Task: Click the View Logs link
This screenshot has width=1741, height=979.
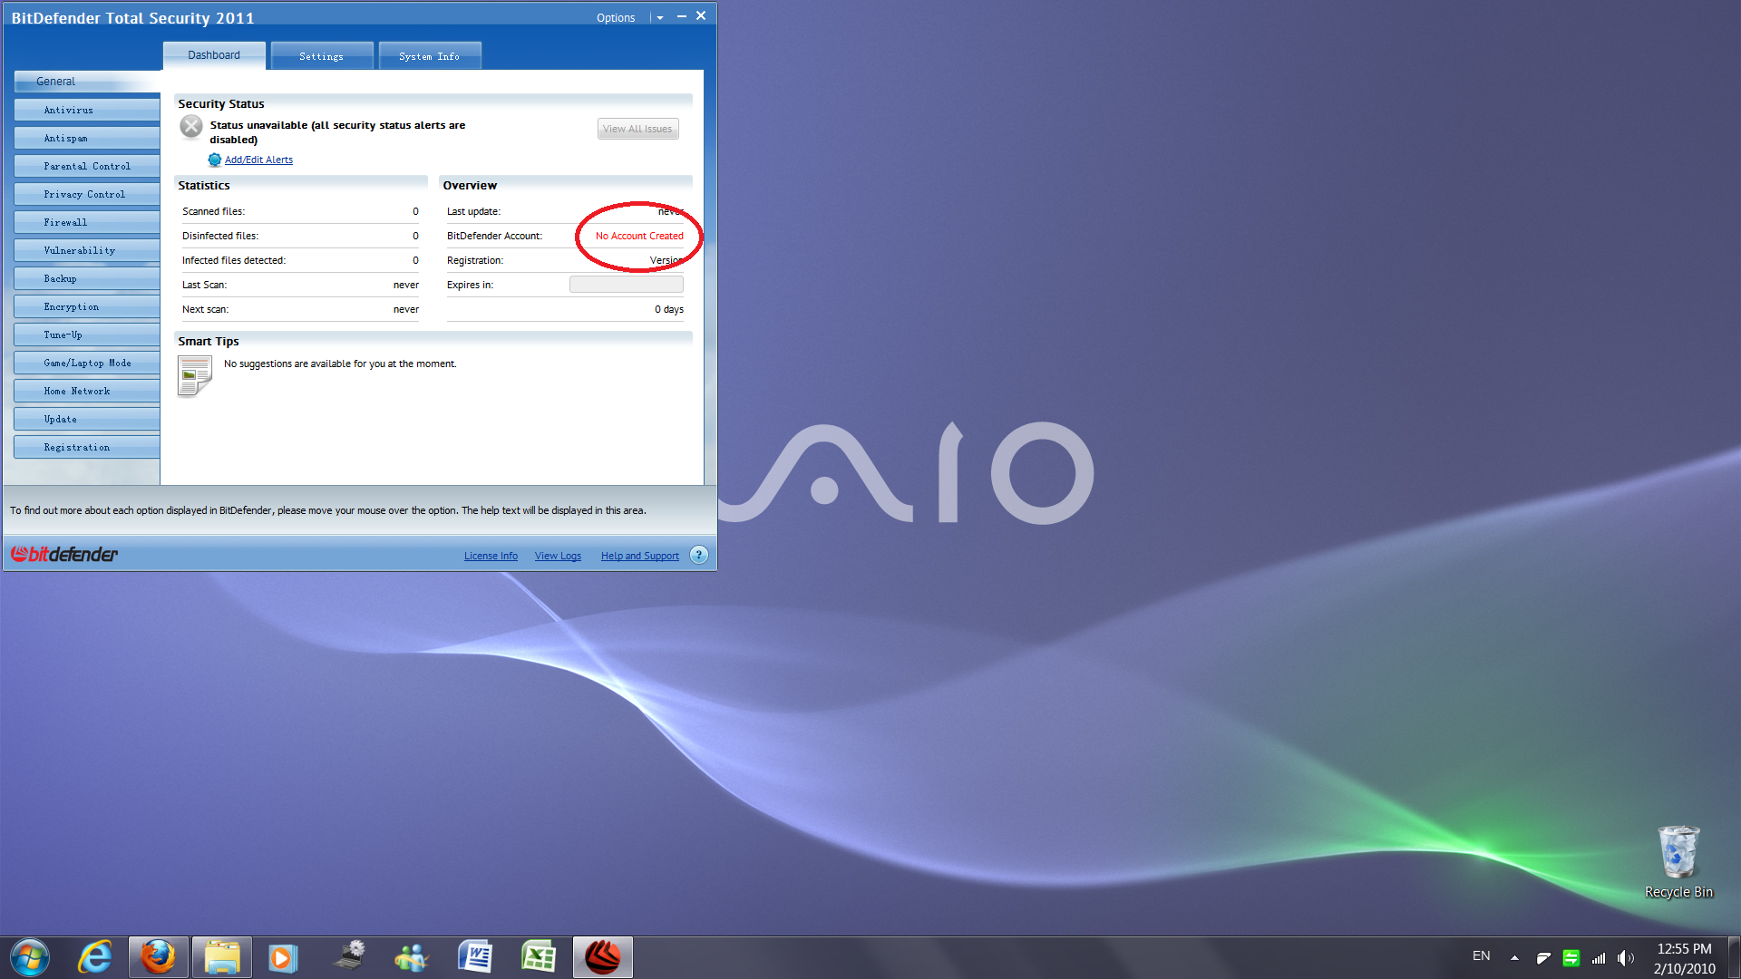Action: click(x=558, y=556)
